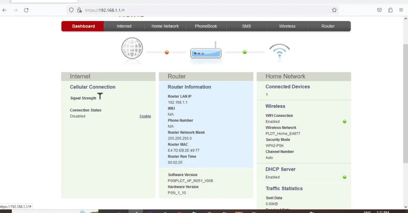Screen dimensions: 408x213
Task: Click the Cellular Connection heading
Action: click(x=93, y=87)
